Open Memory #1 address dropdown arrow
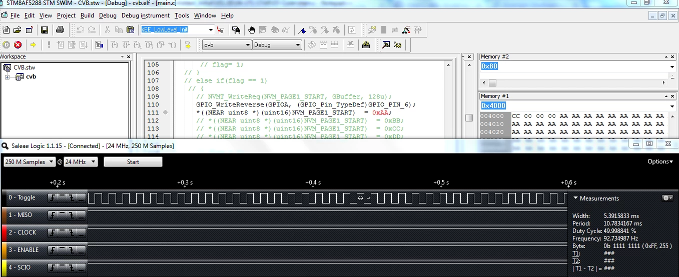 click(672, 106)
